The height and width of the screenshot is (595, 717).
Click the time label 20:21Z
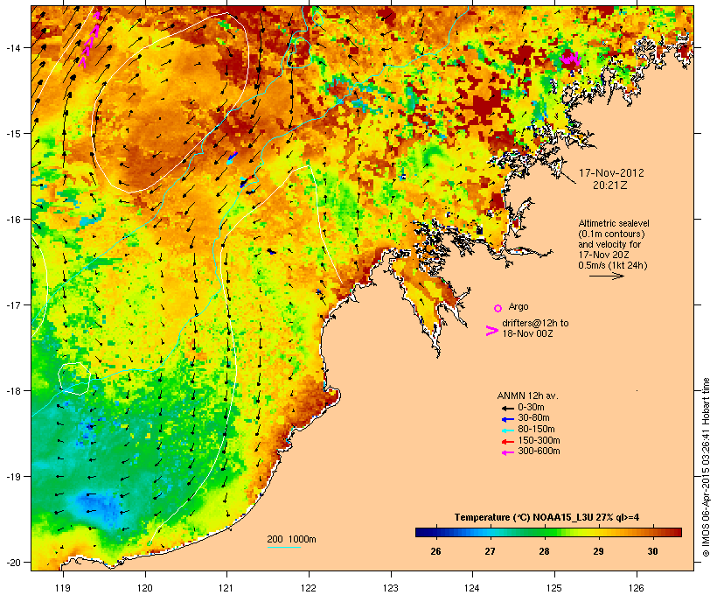(x=610, y=185)
